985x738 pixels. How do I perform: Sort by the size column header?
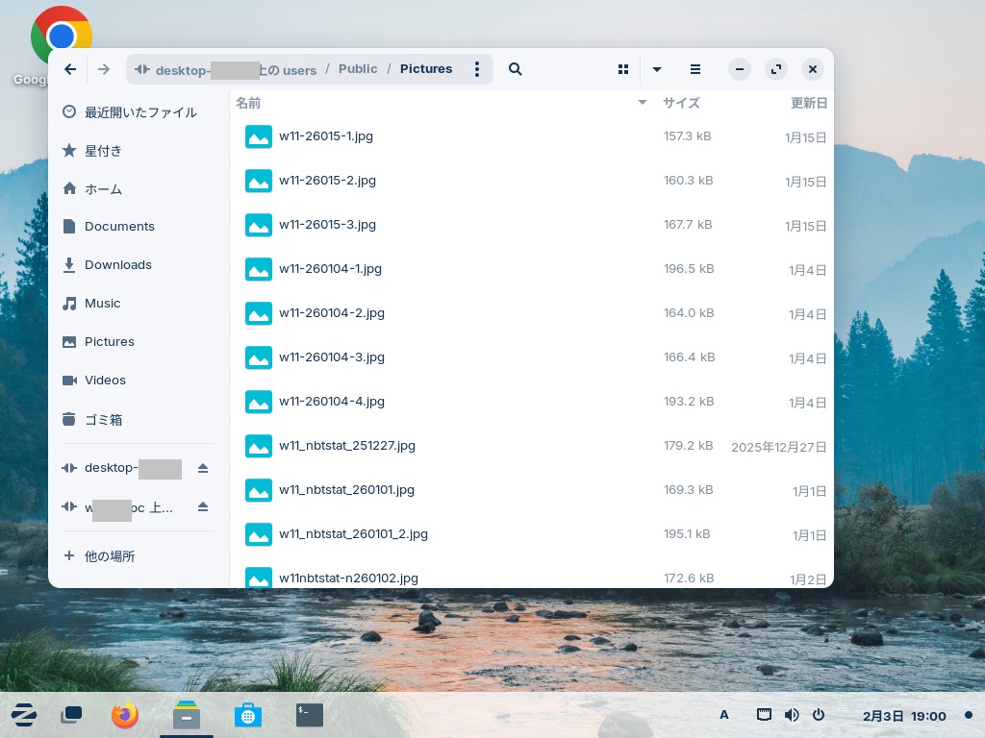tap(681, 103)
